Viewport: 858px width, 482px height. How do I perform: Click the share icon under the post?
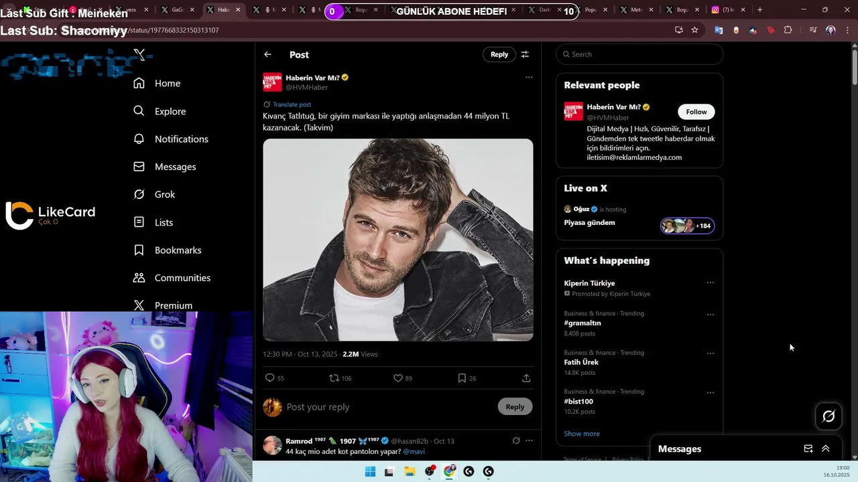[x=526, y=378]
